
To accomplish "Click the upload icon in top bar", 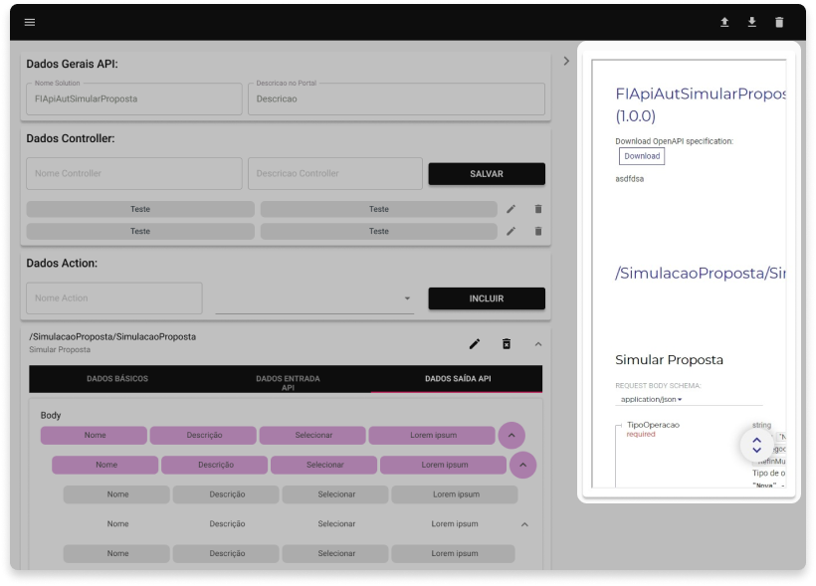I will 724,22.
